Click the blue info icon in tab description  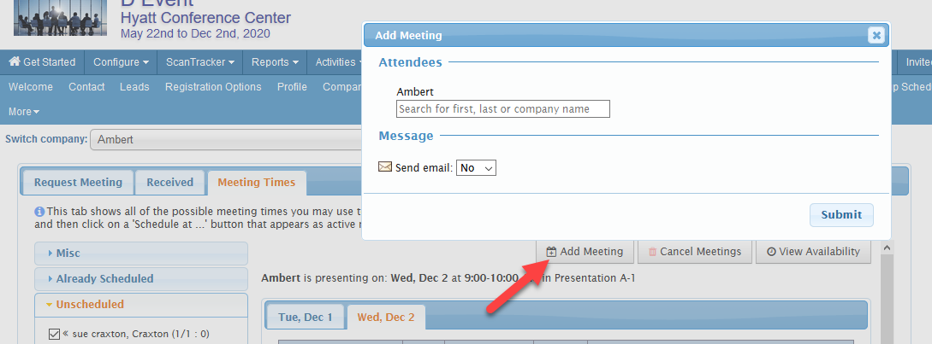pos(39,212)
